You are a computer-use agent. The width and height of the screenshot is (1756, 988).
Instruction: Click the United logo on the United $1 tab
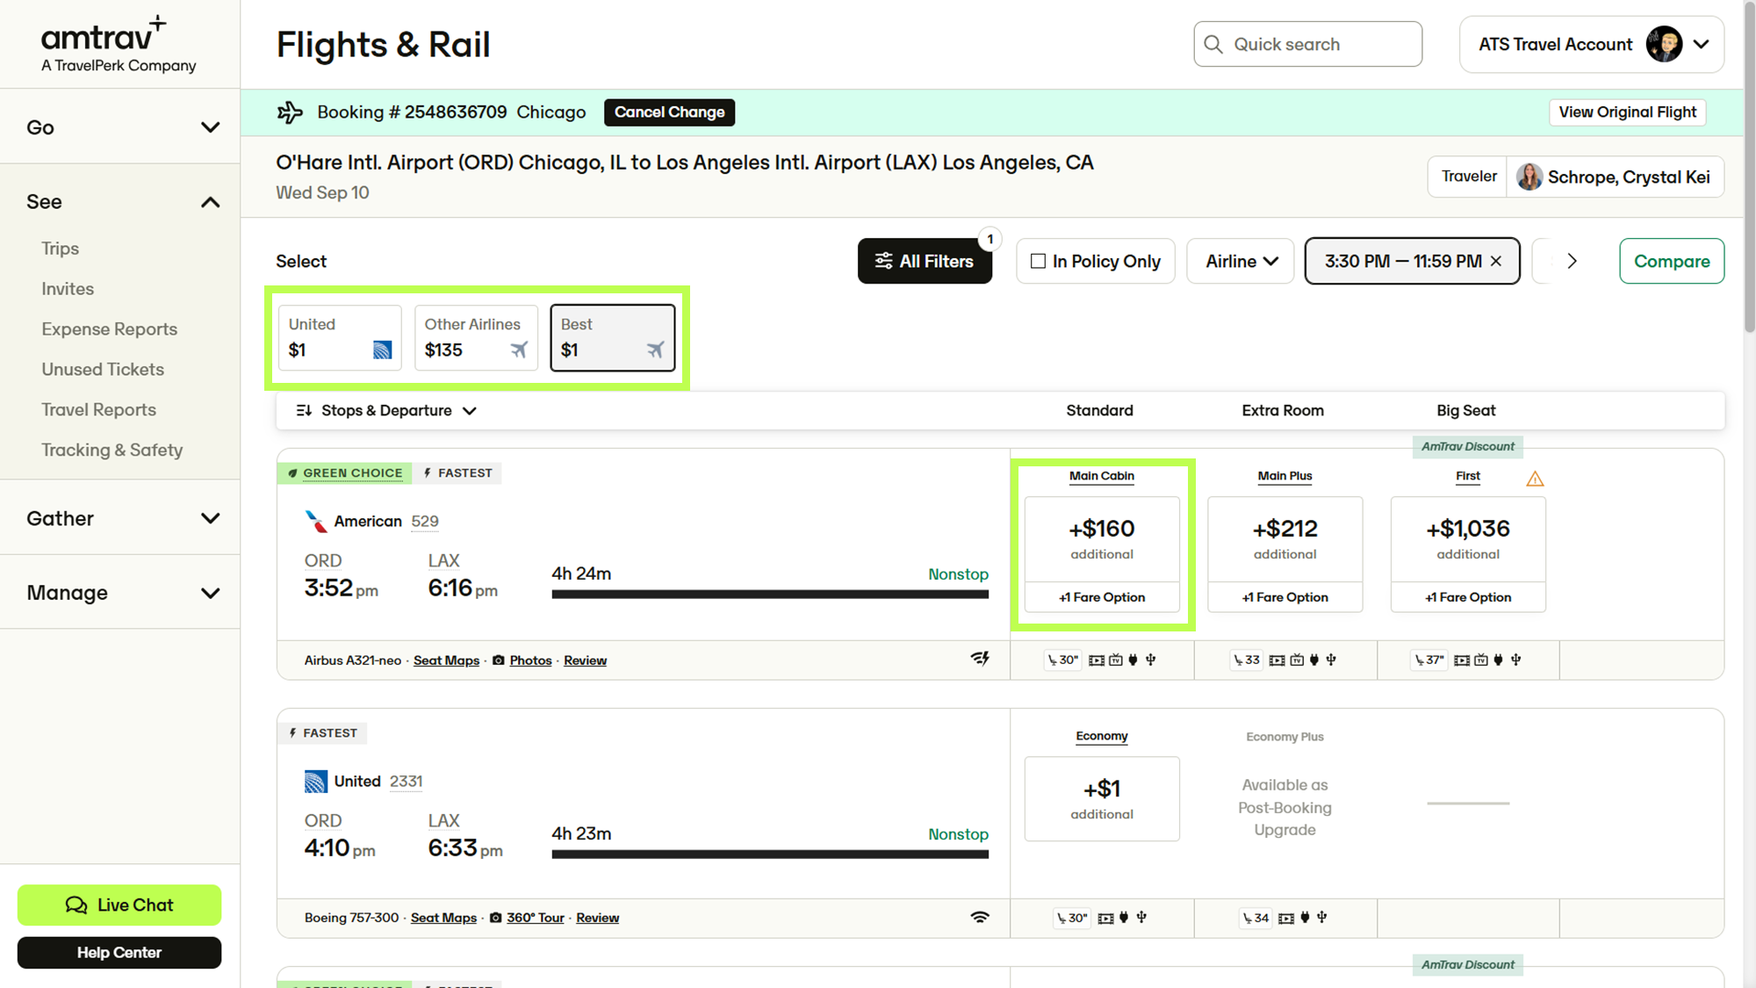(x=382, y=350)
